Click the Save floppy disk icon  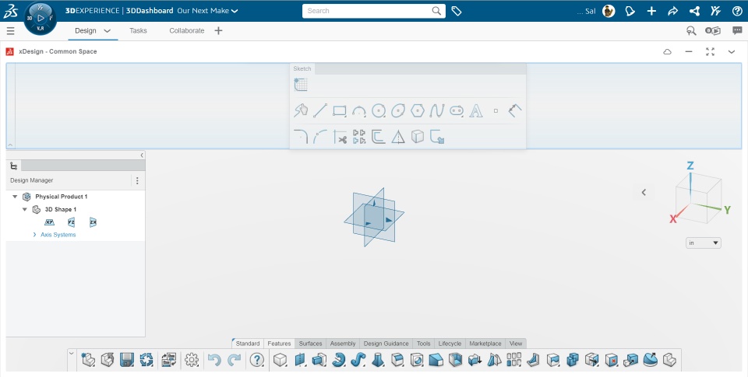[x=126, y=360]
